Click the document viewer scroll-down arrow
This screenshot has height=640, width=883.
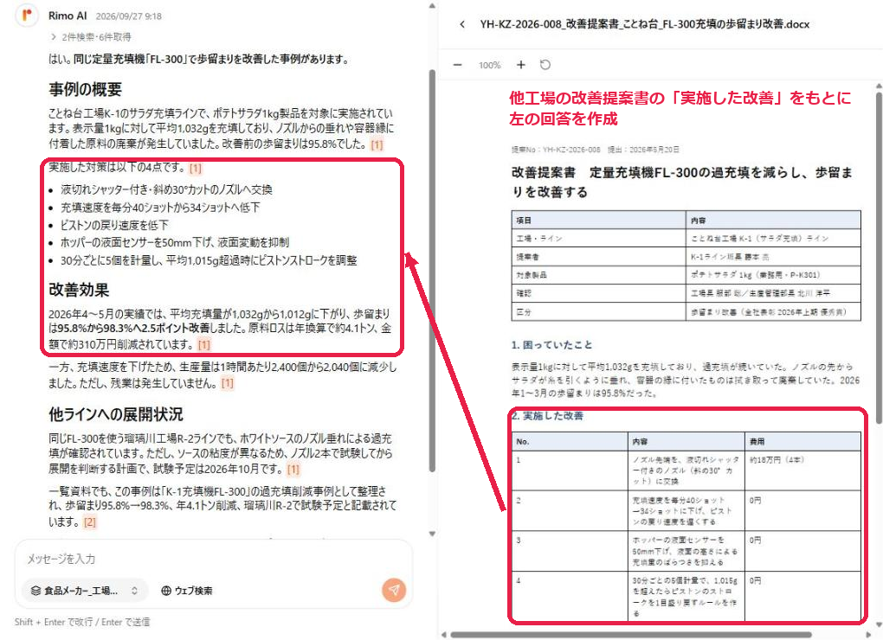point(879,624)
